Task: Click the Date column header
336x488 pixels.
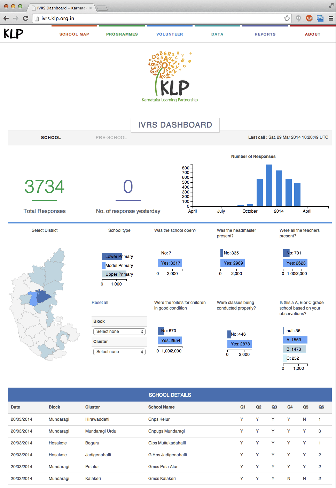Action: tap(15, 407)
